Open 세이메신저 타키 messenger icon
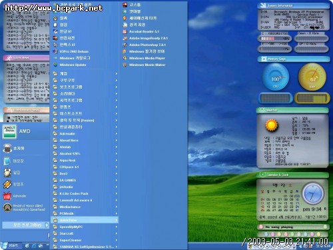Viewport: 333px width, 250px height. (x=125, y=18)
